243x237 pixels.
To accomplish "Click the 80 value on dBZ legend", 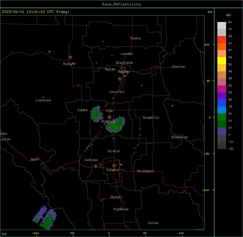I will (x=230, y=22).
